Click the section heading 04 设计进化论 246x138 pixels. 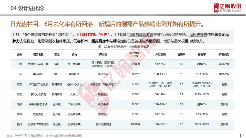(x=27, y=8)
